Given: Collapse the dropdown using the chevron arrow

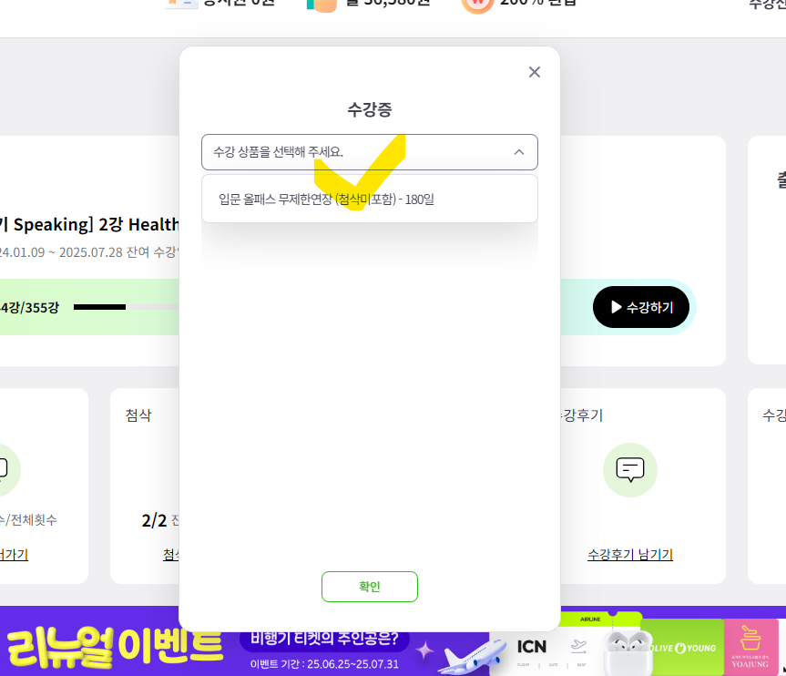Looking at the screenshot, I should [519, 152].
